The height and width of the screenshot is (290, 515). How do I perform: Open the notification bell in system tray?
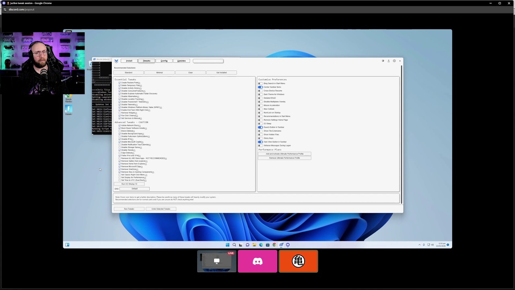coord(448,244)
